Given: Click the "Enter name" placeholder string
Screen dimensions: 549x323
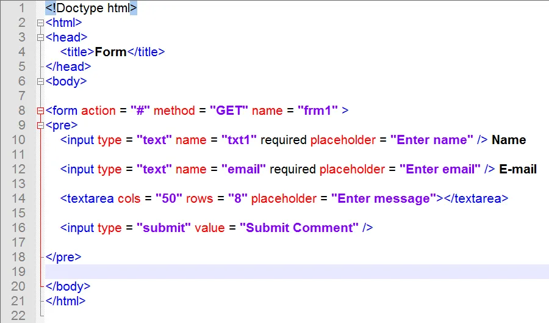Looking at the screenshot, I should point(432,140).
